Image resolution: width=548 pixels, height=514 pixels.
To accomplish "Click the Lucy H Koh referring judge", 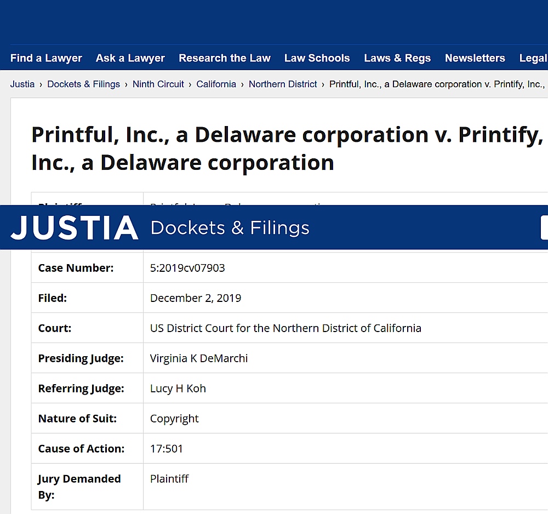I will pyautogui.click(x=178, y=388).
